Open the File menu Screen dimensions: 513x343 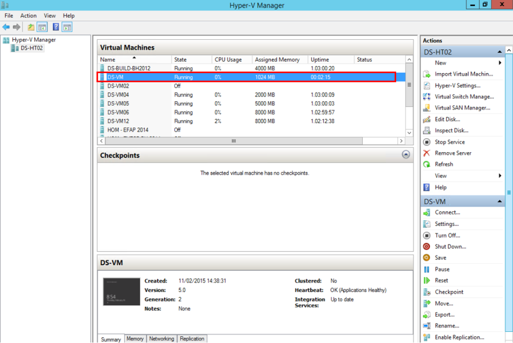coord(9,15)
